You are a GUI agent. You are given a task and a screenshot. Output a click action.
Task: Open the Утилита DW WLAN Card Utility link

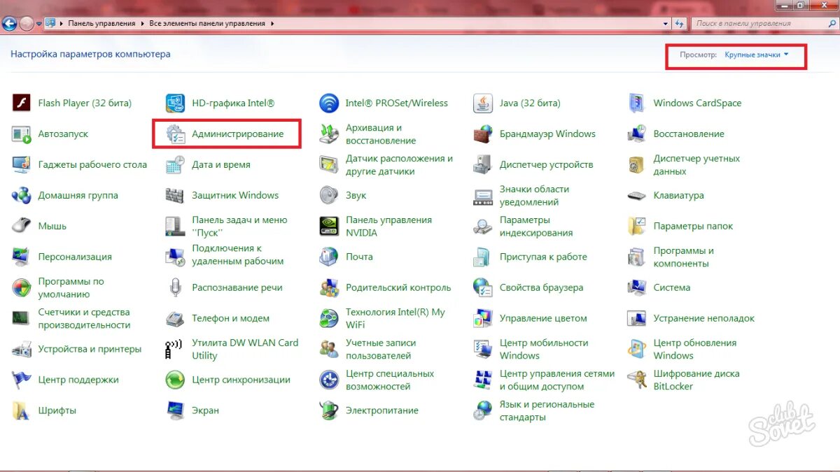pos(245,349)
